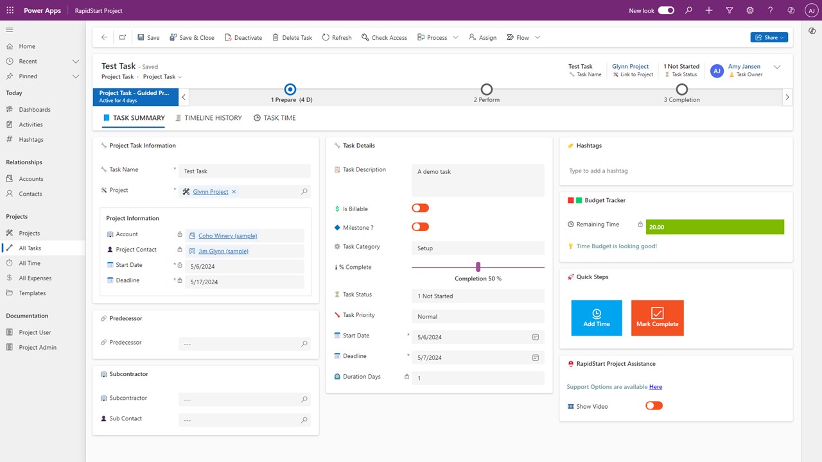Click the Here support options link
The height and width of the screenshot is (462, 822).
click(x=656, y=387)
